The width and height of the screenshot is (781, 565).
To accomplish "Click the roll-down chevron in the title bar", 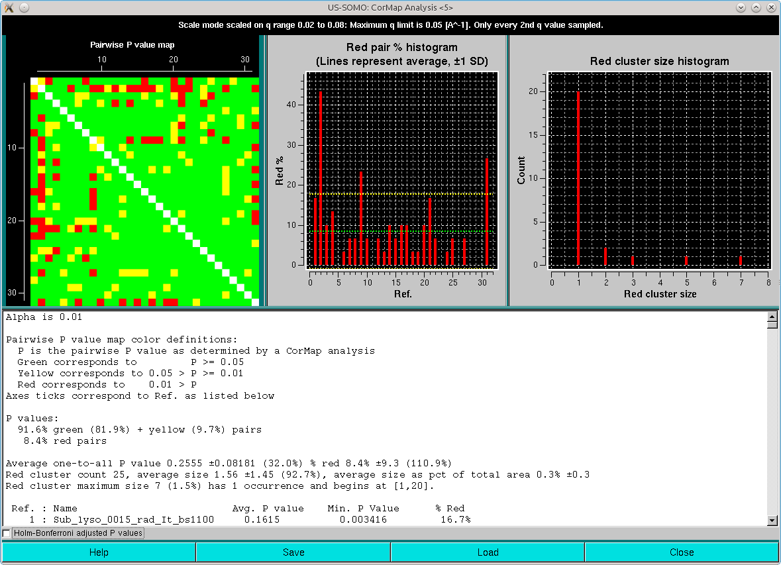I will click(741, 7).
